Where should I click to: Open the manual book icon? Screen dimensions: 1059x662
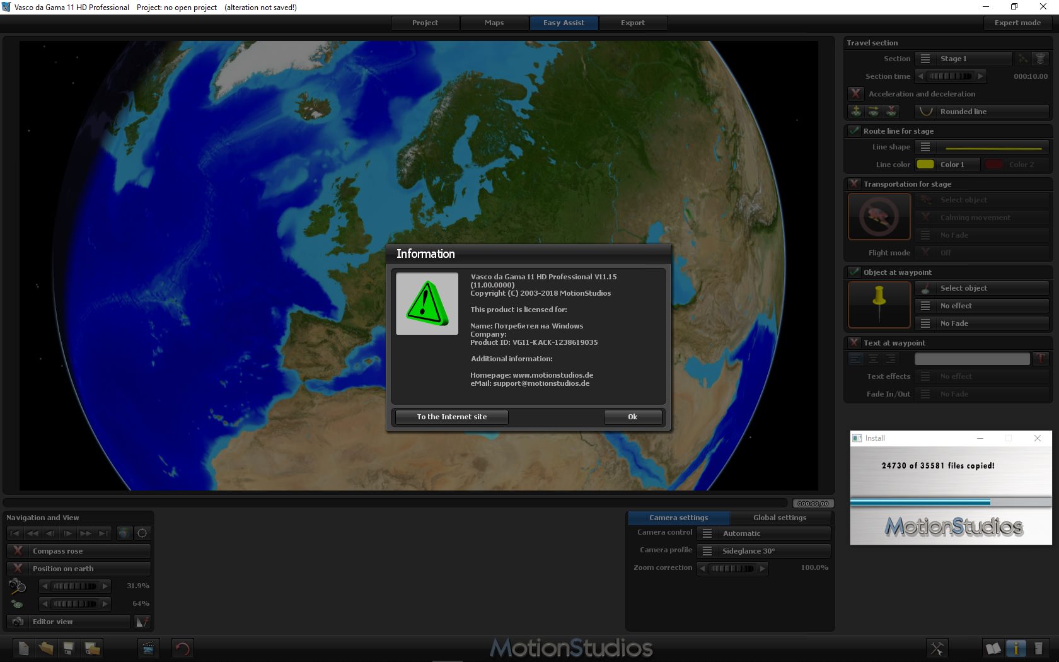pyautogui.click(x=993, y=648)
